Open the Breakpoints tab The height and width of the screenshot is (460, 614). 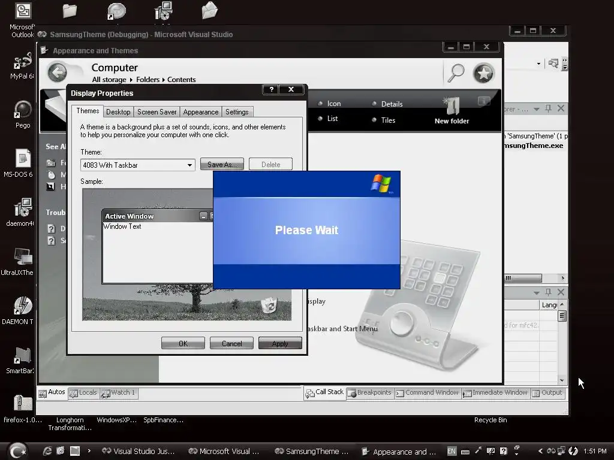point(369,393)
